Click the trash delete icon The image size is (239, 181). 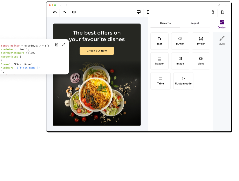click(x=213, y=12)
